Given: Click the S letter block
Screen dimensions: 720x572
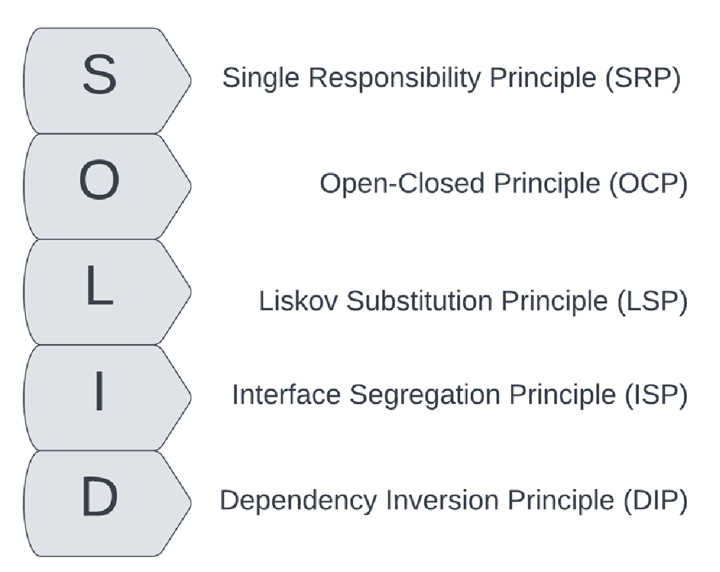Looking at the screenshot, I should click(107, 80).
